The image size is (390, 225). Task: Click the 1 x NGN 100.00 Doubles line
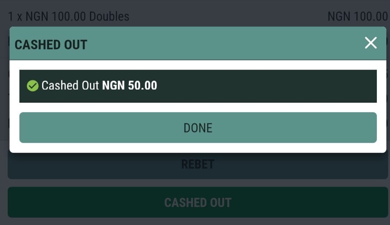pyautogui.click(x=69, y=16)
